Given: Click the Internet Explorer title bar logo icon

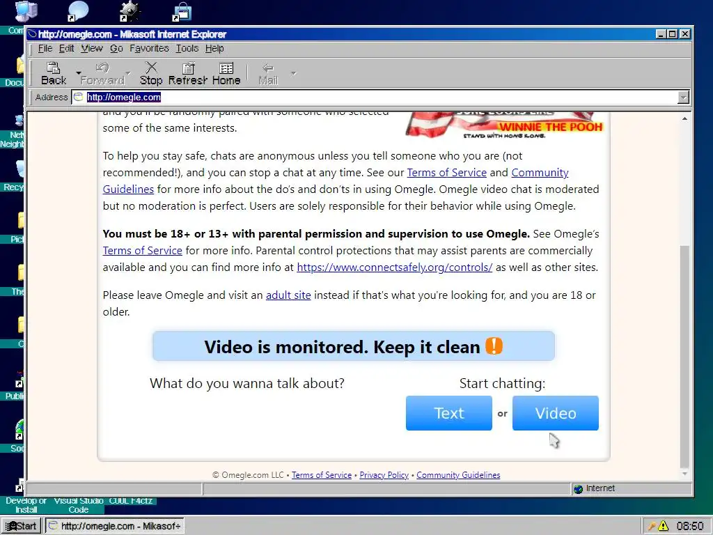Looking at the screenshot, I should coord(32,33).
